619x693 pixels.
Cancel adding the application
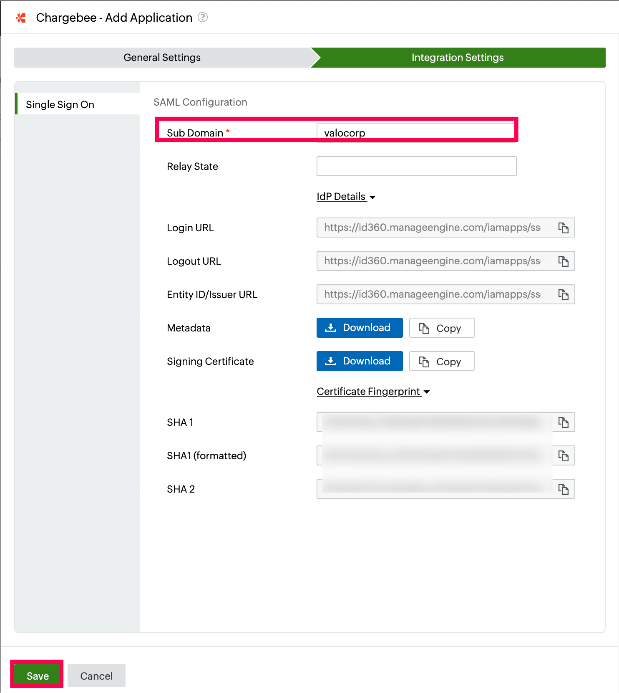coord(96,675)
